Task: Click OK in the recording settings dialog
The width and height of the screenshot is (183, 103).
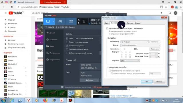Action: pos(147,82)
